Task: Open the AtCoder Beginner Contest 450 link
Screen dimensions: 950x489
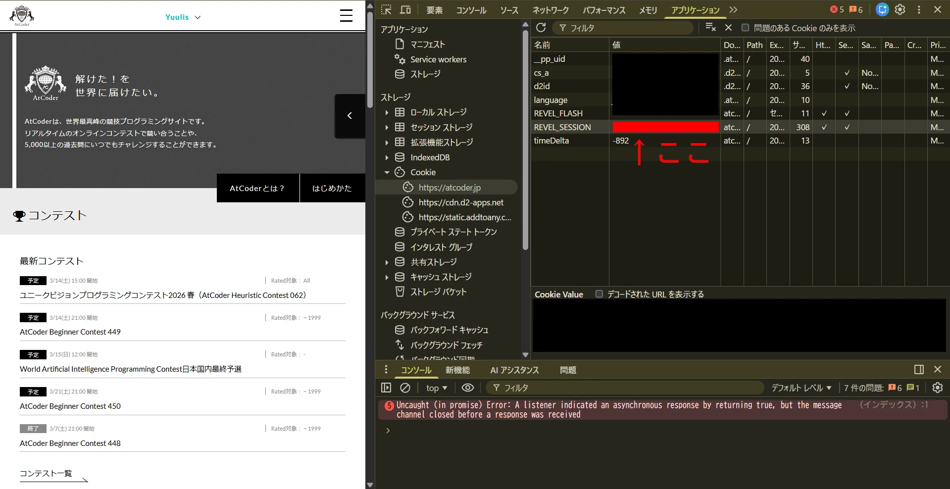Action: click(70, 406)
